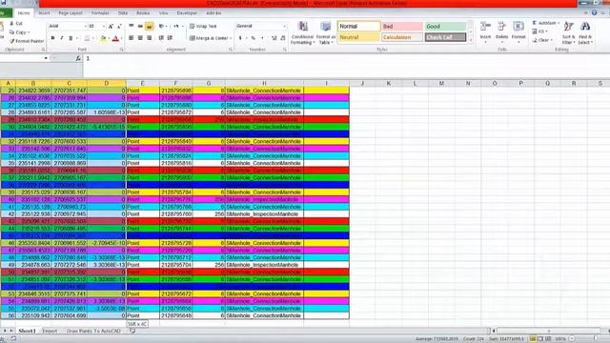This screenshot has height=343, width=610.
Task: Click the Cut icon in Clipboard
Action: [12, 24]
